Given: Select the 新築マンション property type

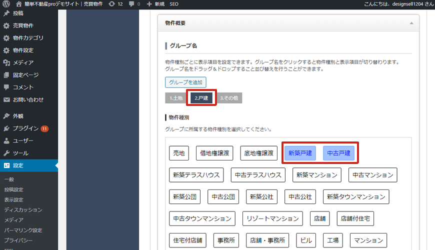Looking at the screenshot, I should click(x=316, y=175).
